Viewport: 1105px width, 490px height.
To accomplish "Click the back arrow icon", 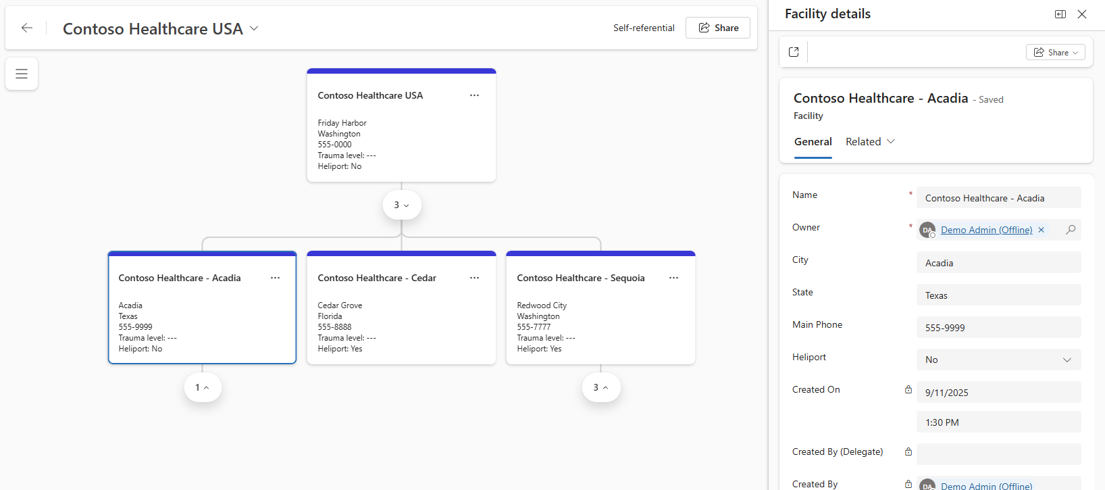I will [27, 28].
